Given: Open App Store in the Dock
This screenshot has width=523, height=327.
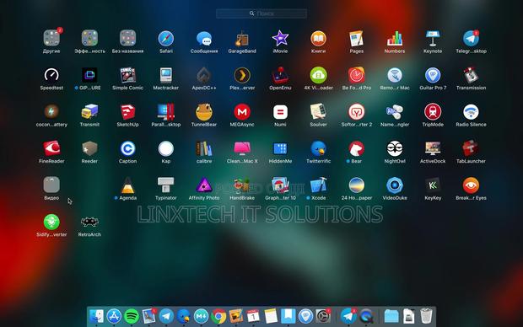Looking at the screenshot, I should 114,316.
